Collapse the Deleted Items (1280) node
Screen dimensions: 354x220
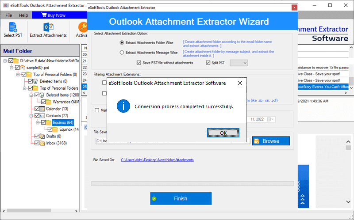(x=31, y=95)
